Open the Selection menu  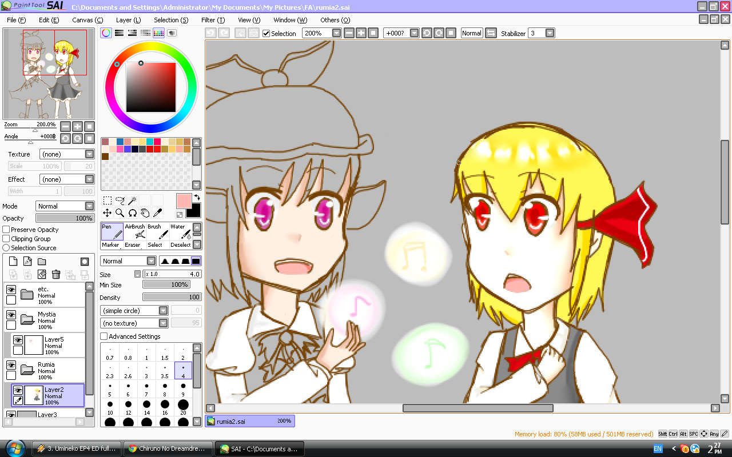(171, 20)
